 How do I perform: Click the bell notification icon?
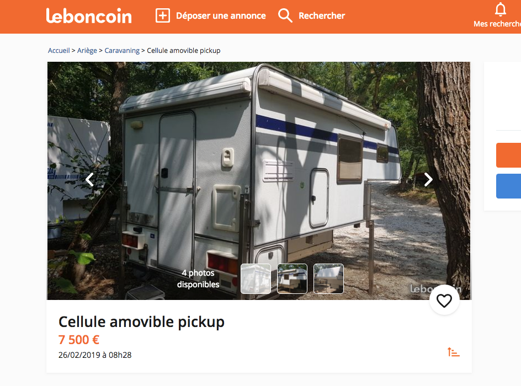click(x=501, y=10)
